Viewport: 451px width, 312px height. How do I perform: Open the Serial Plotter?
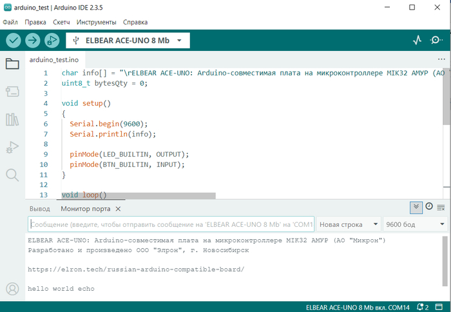[x=417, y=41]
